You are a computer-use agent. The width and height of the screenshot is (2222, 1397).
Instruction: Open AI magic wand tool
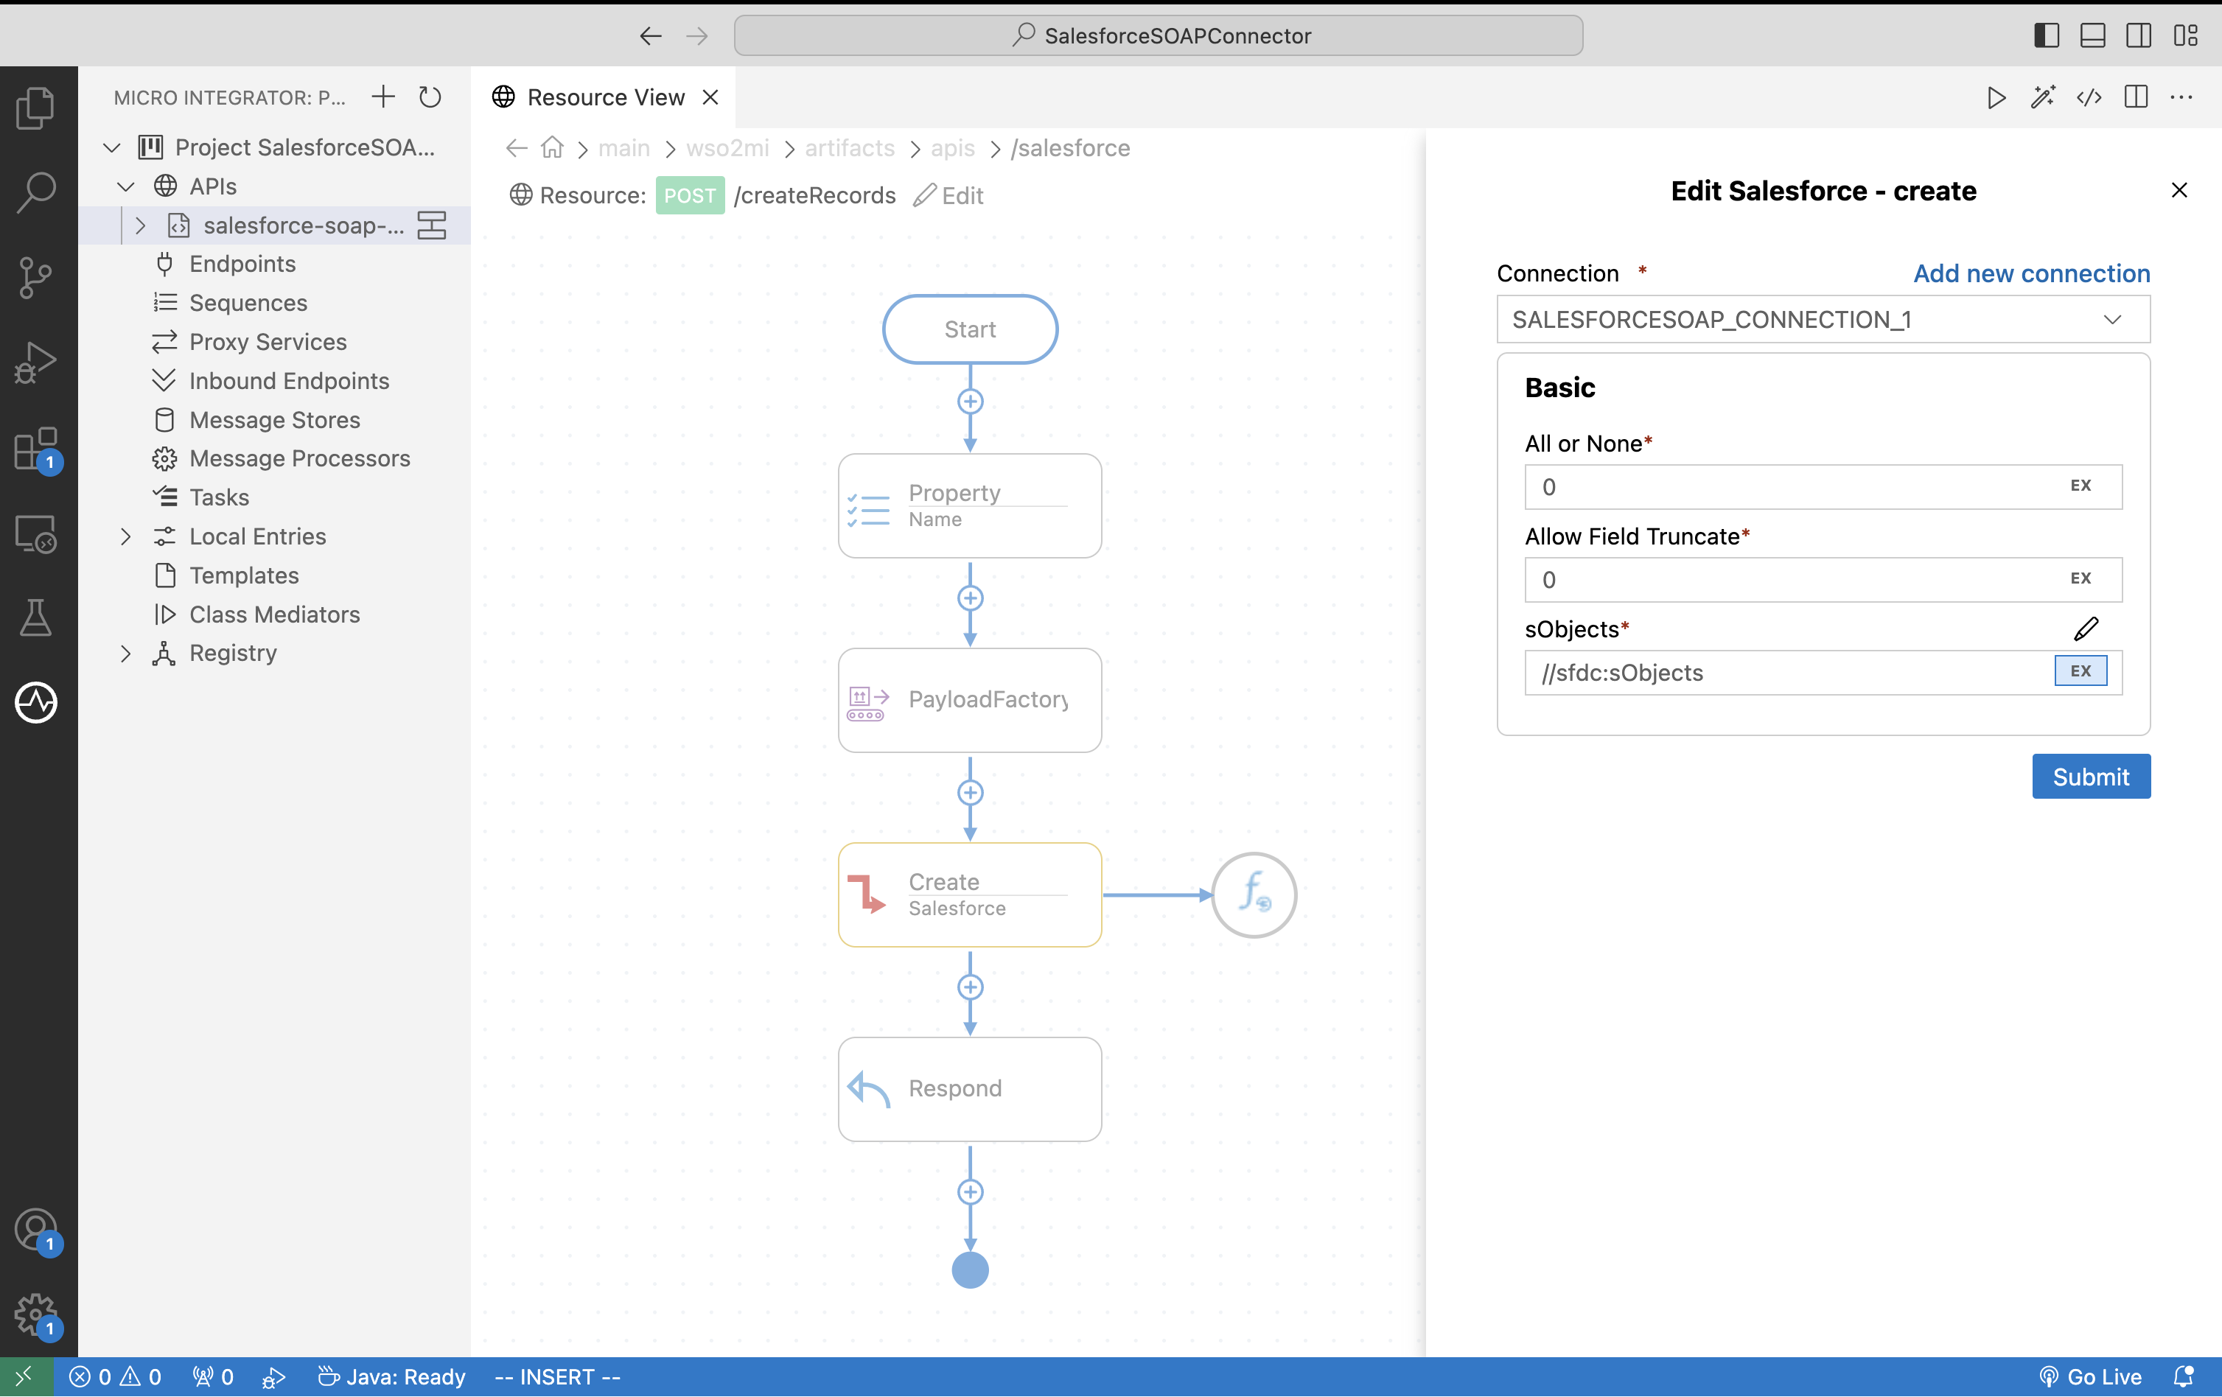[x=2042, y=97]
